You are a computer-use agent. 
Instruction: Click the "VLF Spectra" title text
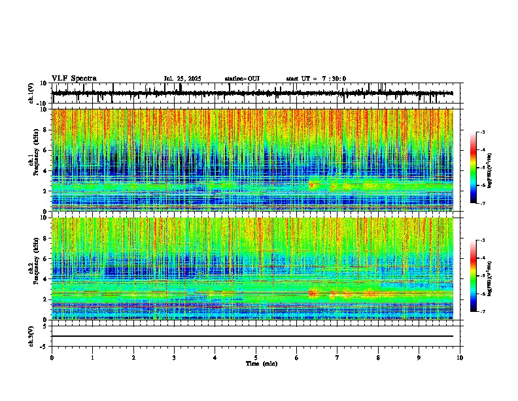74,78
